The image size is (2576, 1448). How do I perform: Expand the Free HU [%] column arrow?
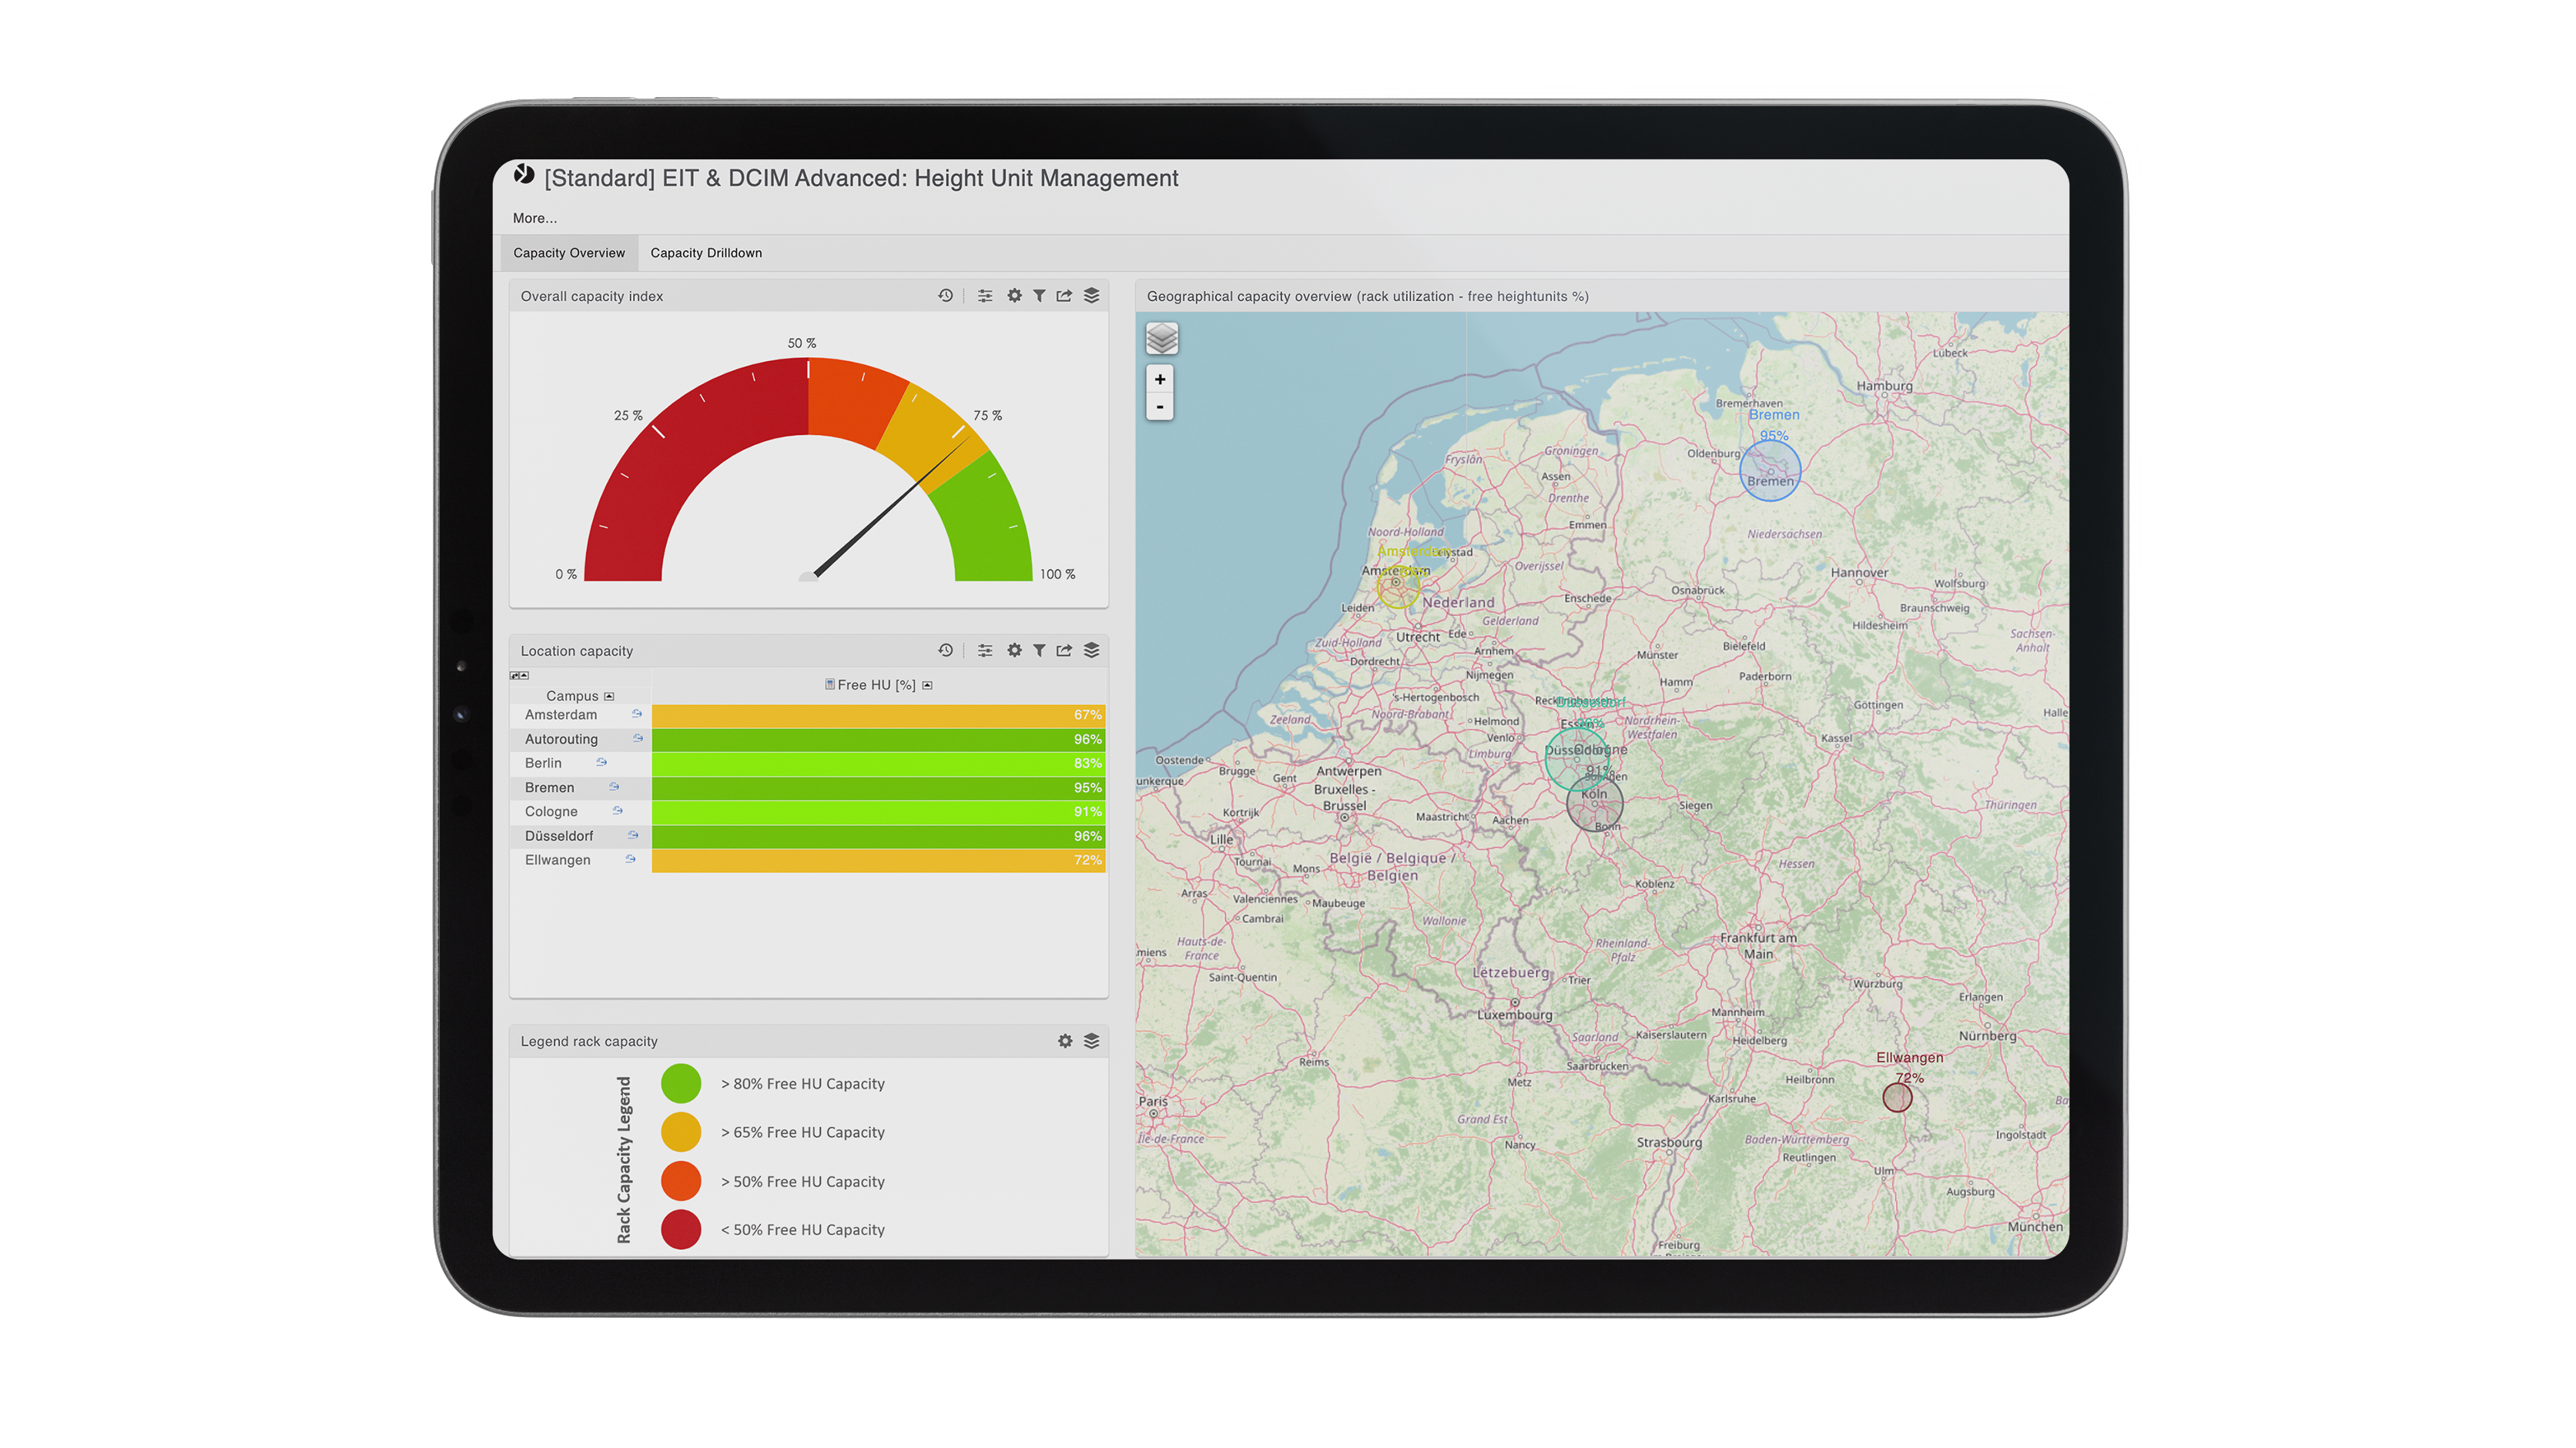tap(927, 686)
